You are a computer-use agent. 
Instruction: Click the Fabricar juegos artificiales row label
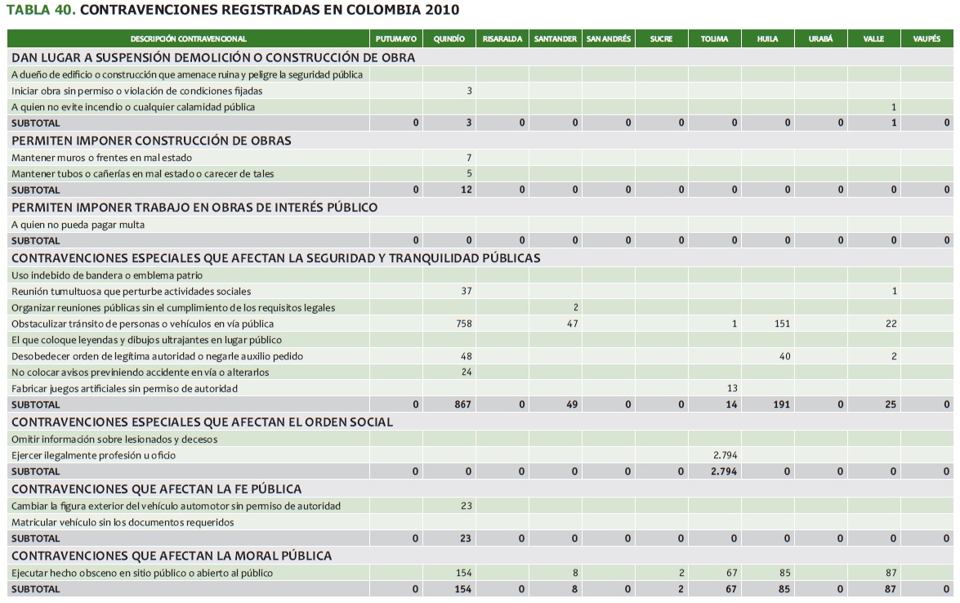(124, 388)
